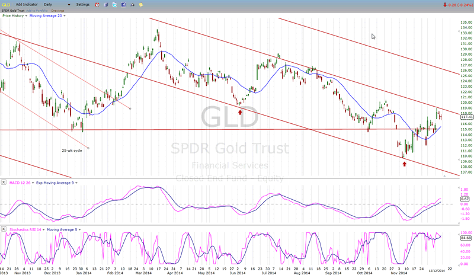Click the compare charts icon left of Twitter
Image resolution: width=474 pixels, height=275 pixels.
(x=105, y=4)
